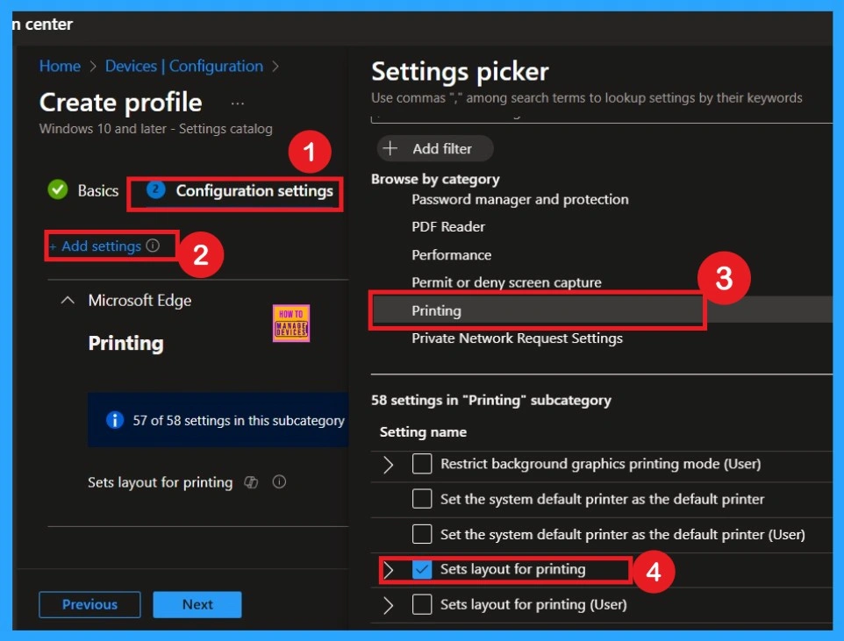Expand the Sets layout for printing (User) row
Viewport: 844px width, 641px height.
coord(388,605)
